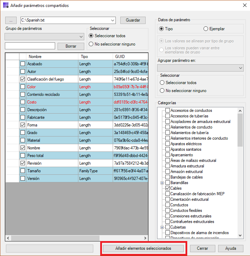Choose the Ejemplar radio option
Viewport: 250px width, 256px height.
point(206,29)
